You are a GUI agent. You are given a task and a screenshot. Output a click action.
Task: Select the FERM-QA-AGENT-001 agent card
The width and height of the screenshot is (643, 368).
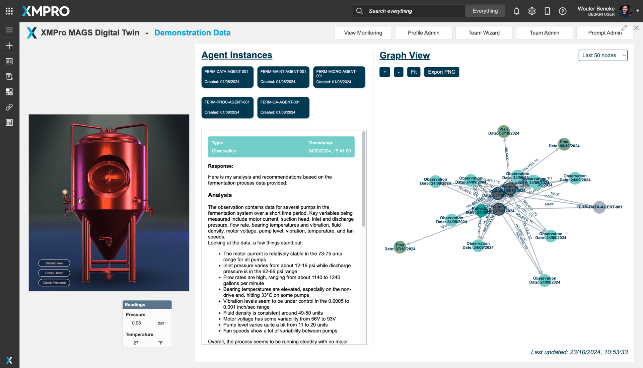click(x=283, y=107)
